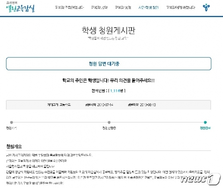Viewport: 223px width, 188px height.
Task: Click the petition end date 2019-08-13
Action: point(148,105)
